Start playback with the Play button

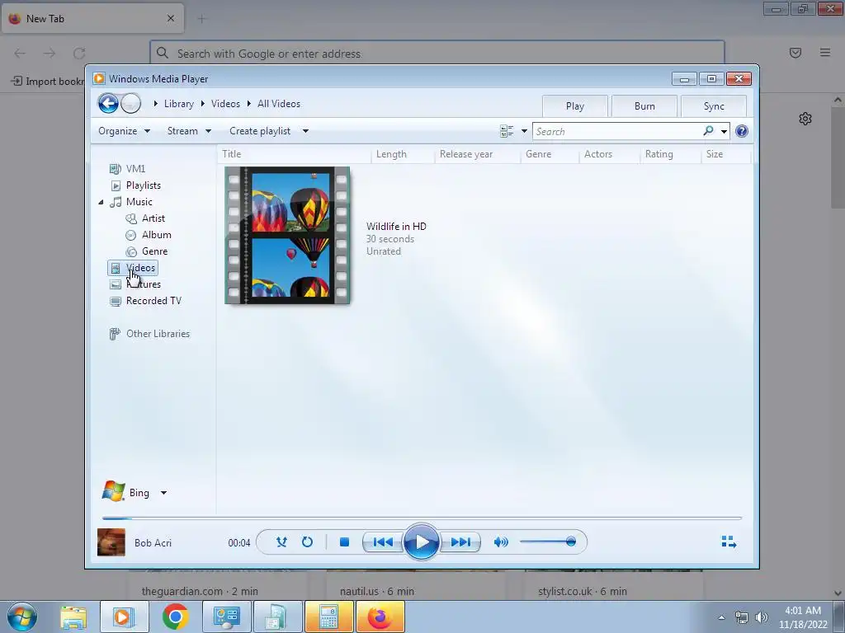click(421, 542)
